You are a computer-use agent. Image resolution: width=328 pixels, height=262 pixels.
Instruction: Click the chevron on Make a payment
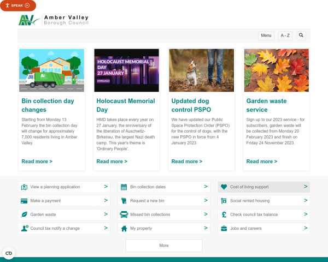tap(106, 200)
